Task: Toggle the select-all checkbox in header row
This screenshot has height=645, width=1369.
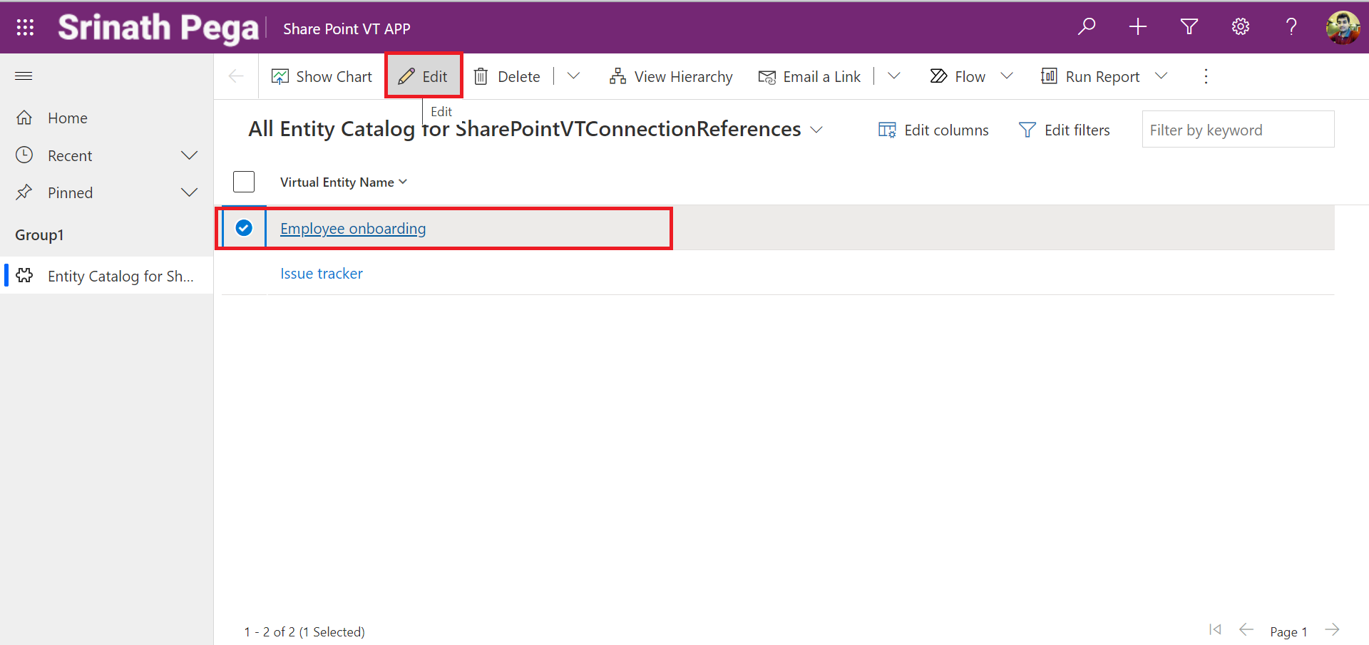Action: point(244,182)
